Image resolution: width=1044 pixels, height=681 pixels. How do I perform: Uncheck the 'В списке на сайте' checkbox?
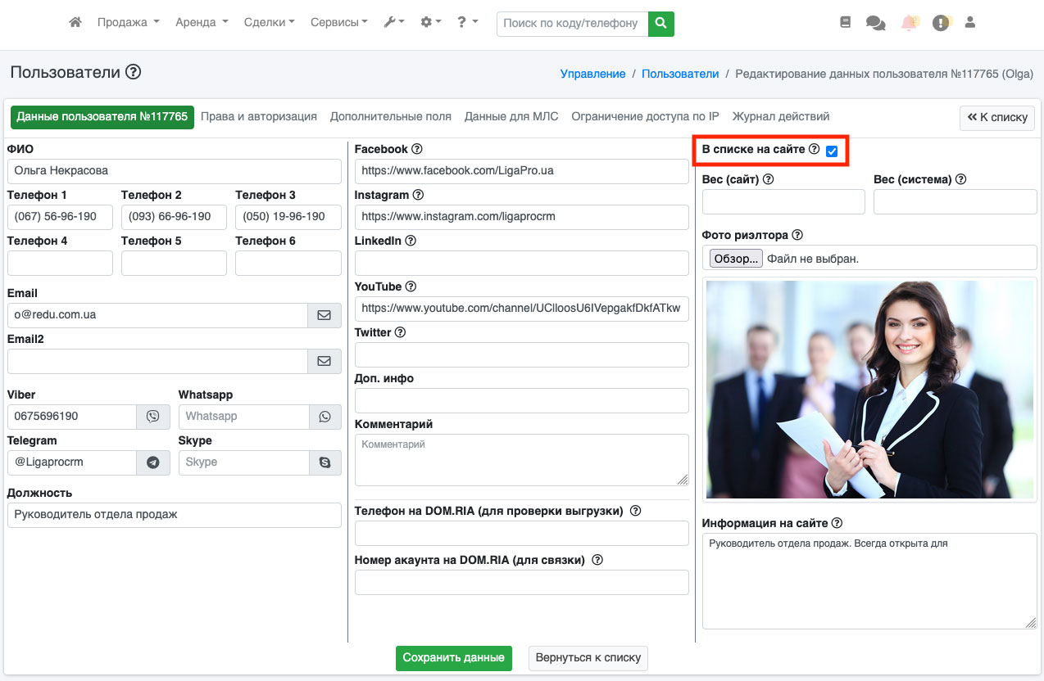(832, 151)
